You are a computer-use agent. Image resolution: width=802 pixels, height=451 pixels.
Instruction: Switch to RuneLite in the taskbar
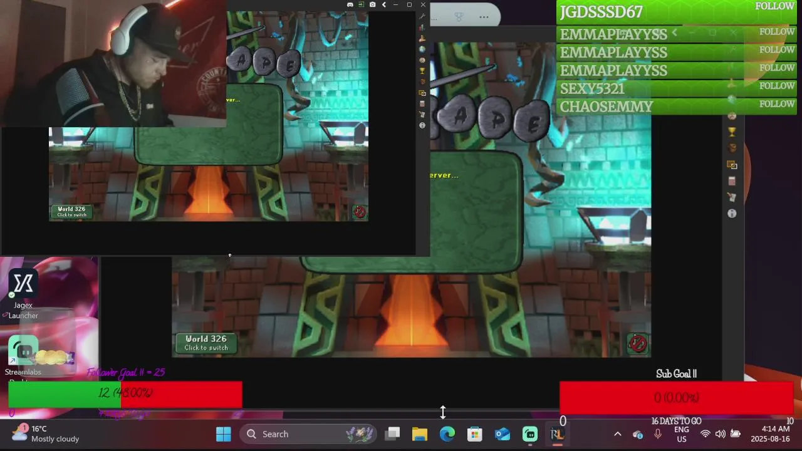click(557, 434)
